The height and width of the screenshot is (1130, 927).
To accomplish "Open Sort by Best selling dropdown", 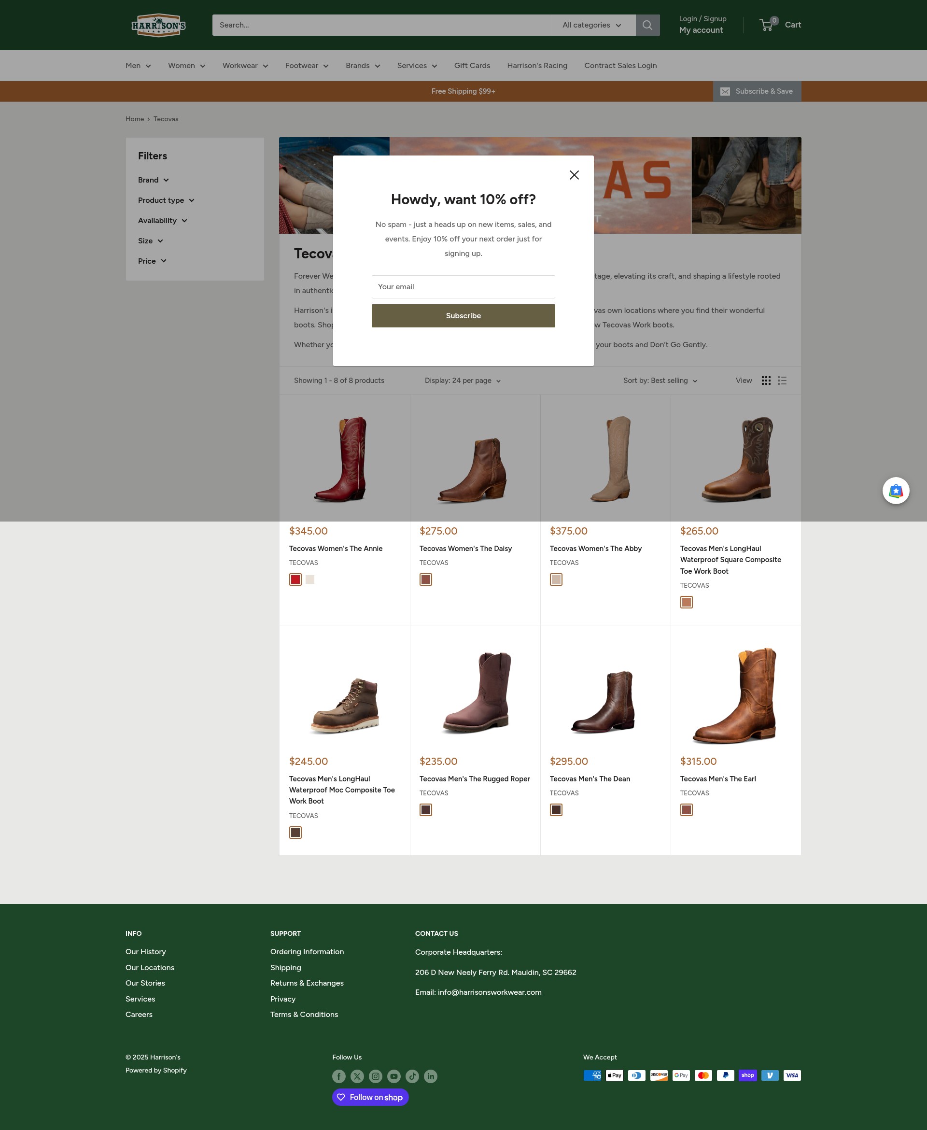I will point(660,380).
